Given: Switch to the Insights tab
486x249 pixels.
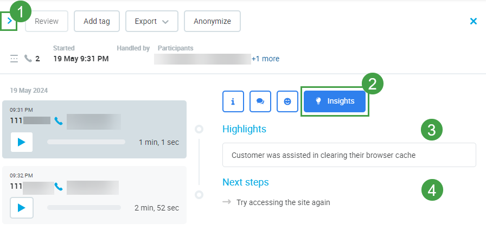Looking at the screenshot, I should (x=335, y=101).
